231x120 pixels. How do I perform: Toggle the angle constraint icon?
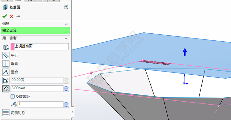pos(6,80)
